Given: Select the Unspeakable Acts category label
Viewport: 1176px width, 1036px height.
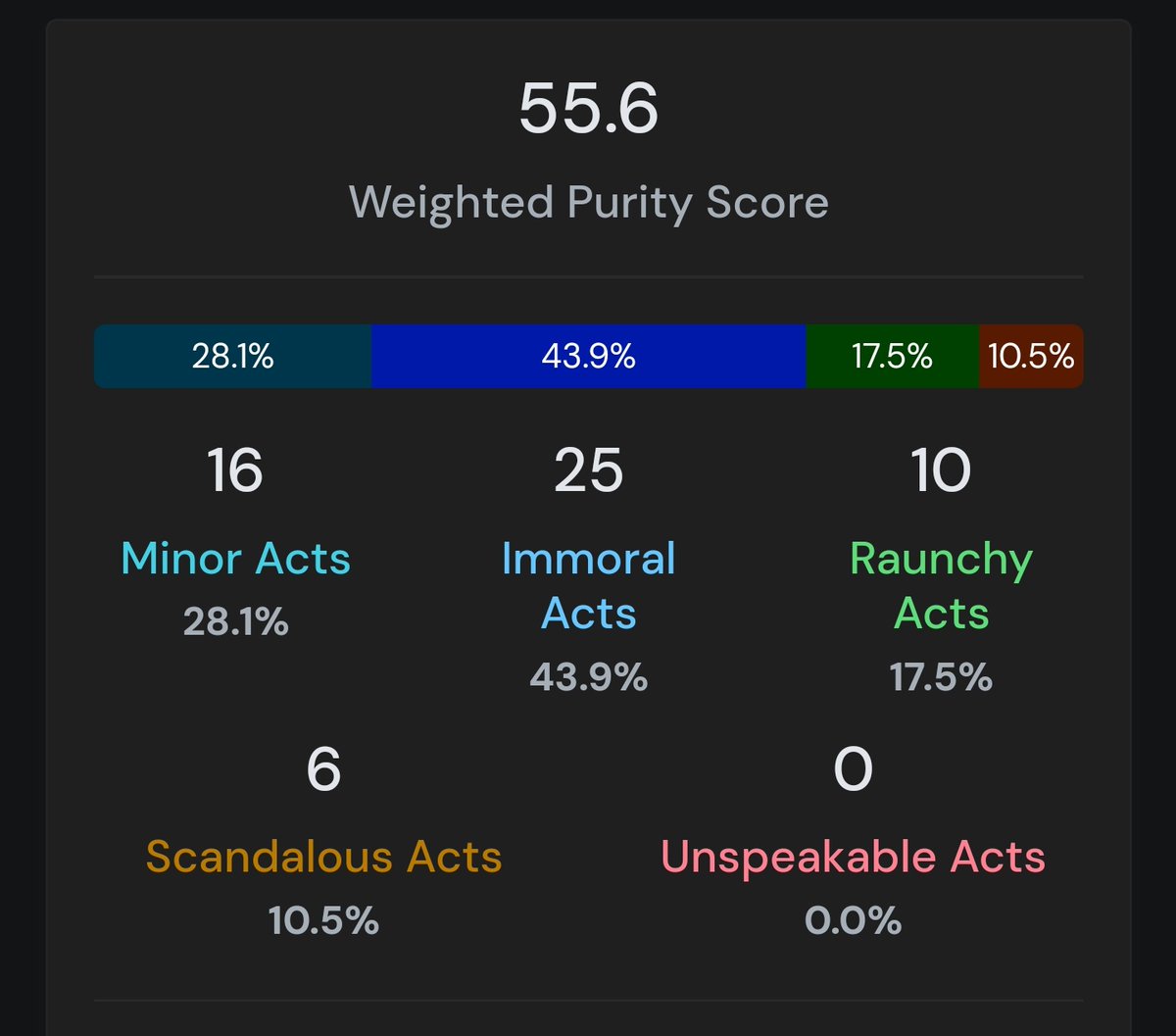Looking at the screenshot, I should [853, 857].
